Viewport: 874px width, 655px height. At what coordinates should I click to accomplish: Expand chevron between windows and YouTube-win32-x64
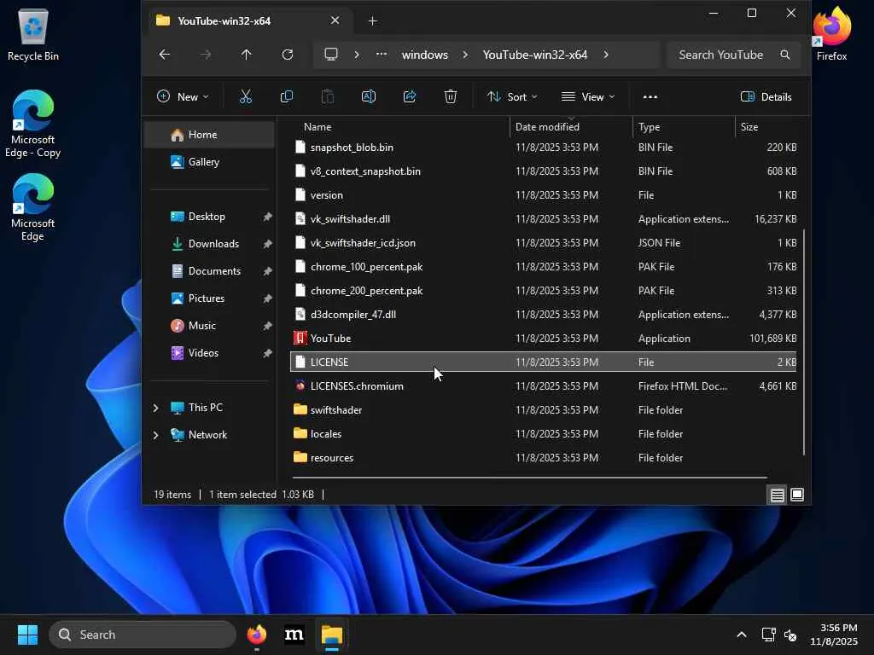[465, 55]
